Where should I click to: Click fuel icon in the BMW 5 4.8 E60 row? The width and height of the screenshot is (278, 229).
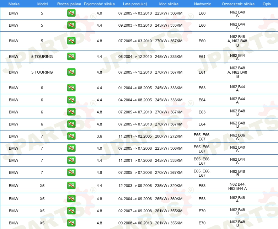pyautogui.click(x=71, y=41)
